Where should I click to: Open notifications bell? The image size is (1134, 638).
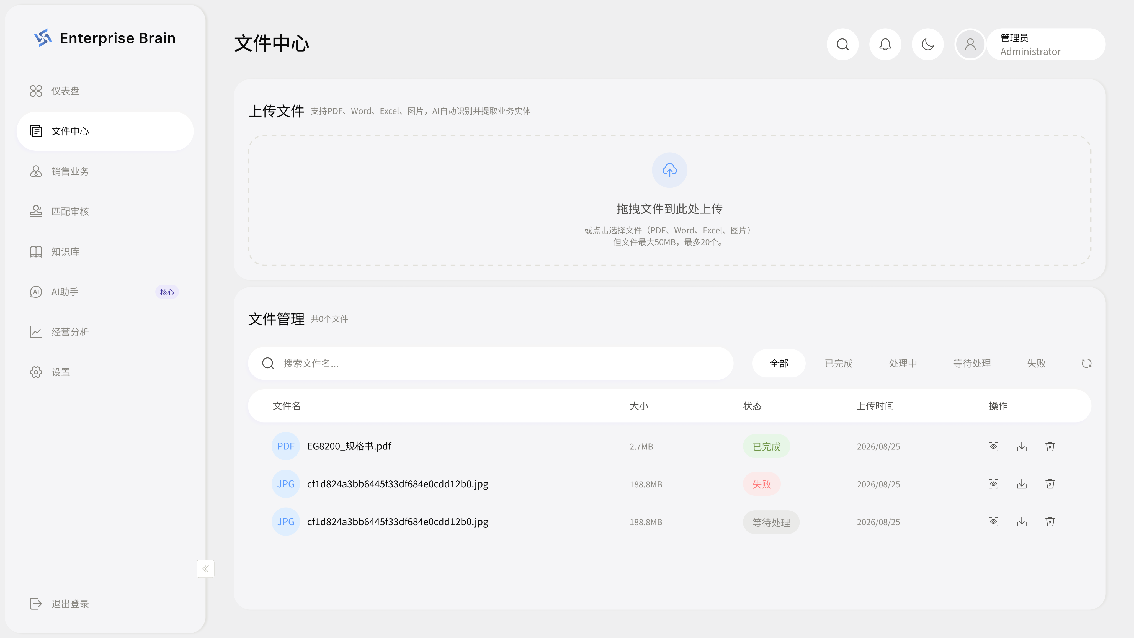[x=885, y=45]
